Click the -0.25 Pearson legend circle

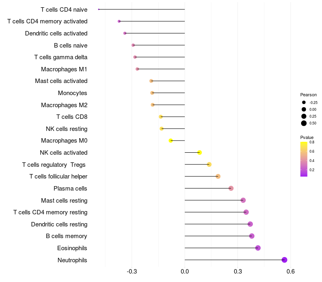(304, 102)
